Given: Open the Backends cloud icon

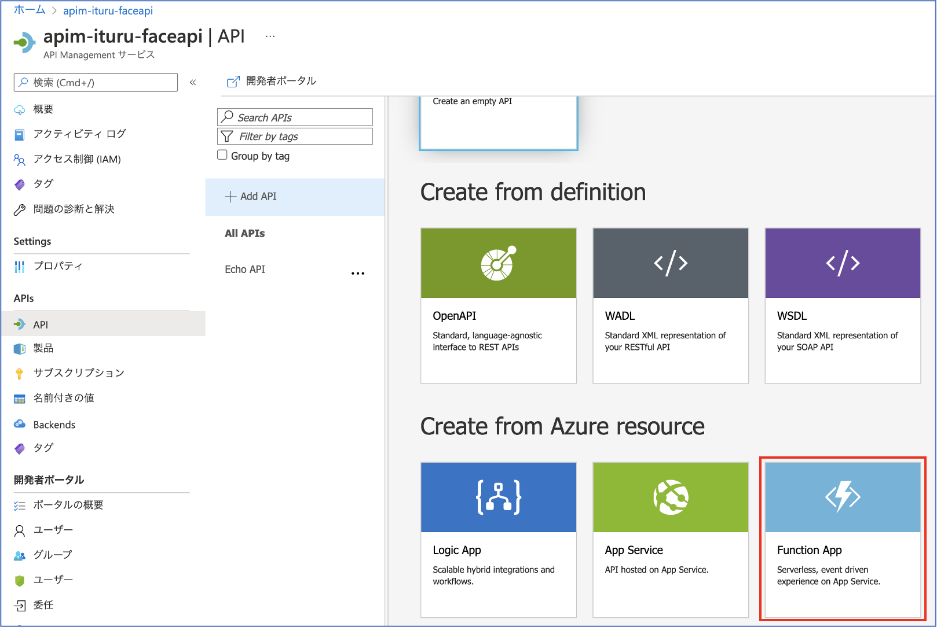Looking at the screenshot, I should [x=20, y=424].
